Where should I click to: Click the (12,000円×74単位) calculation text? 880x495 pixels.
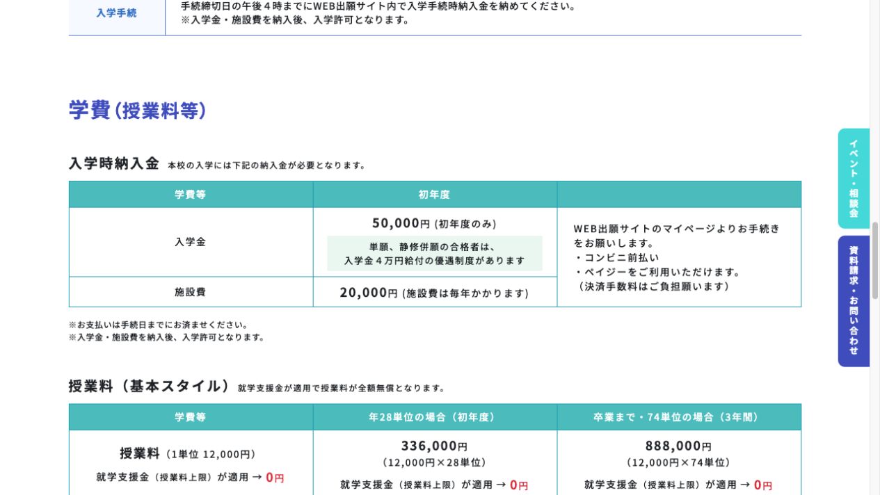(679, 462)
